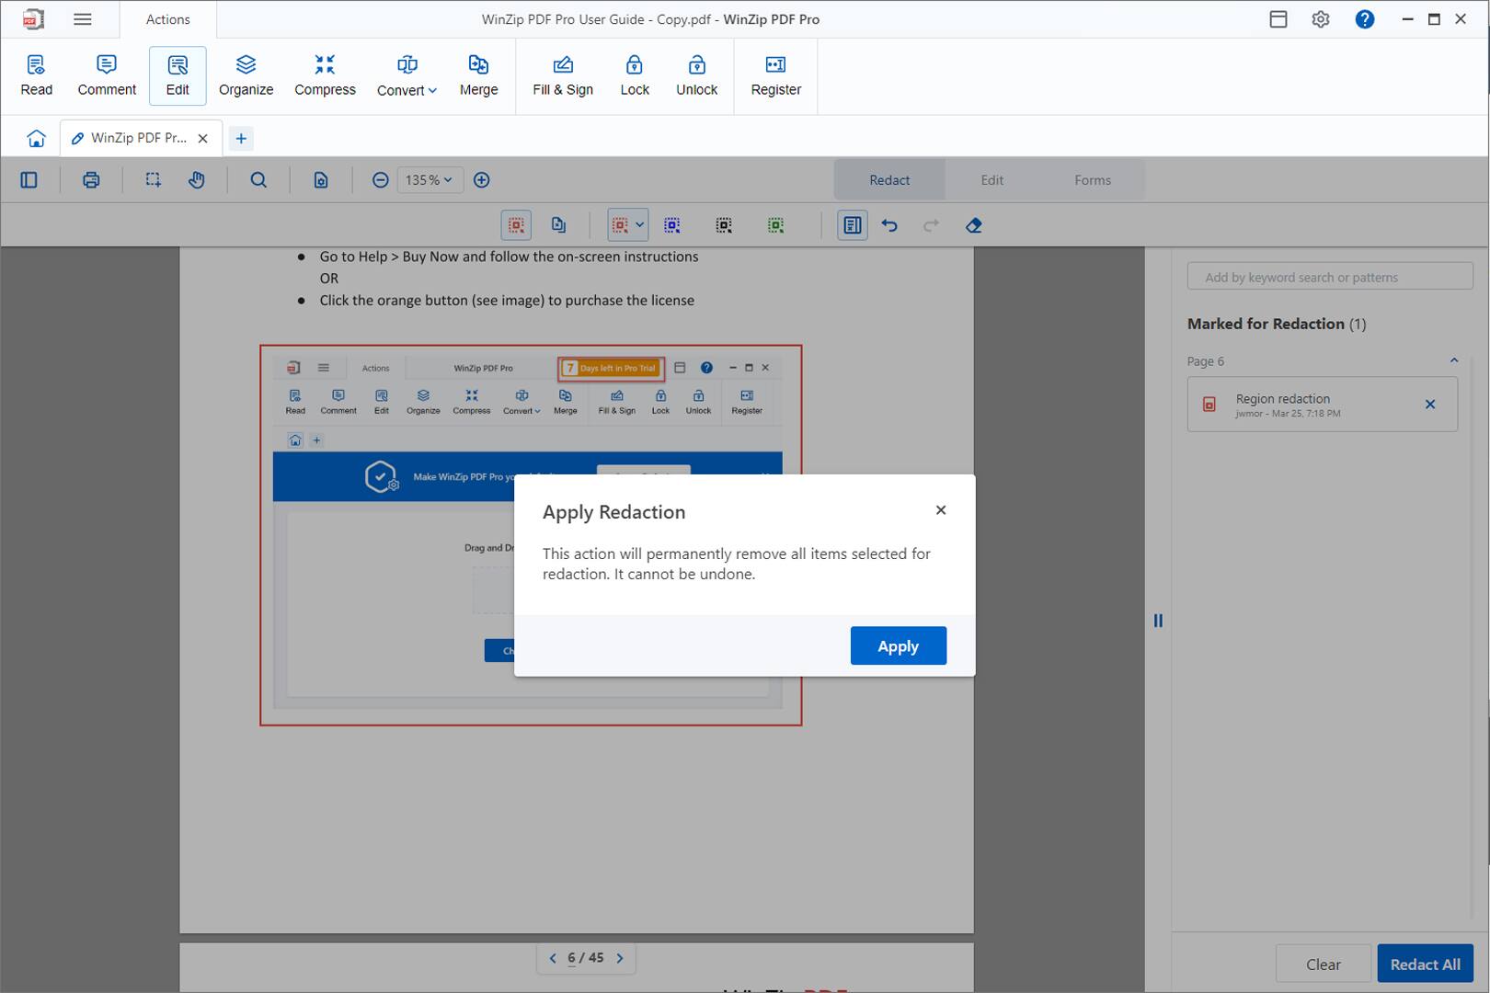Screen dimensions: 1490x993
Task: Select the black region marker
Action: (x=724, y=225)
